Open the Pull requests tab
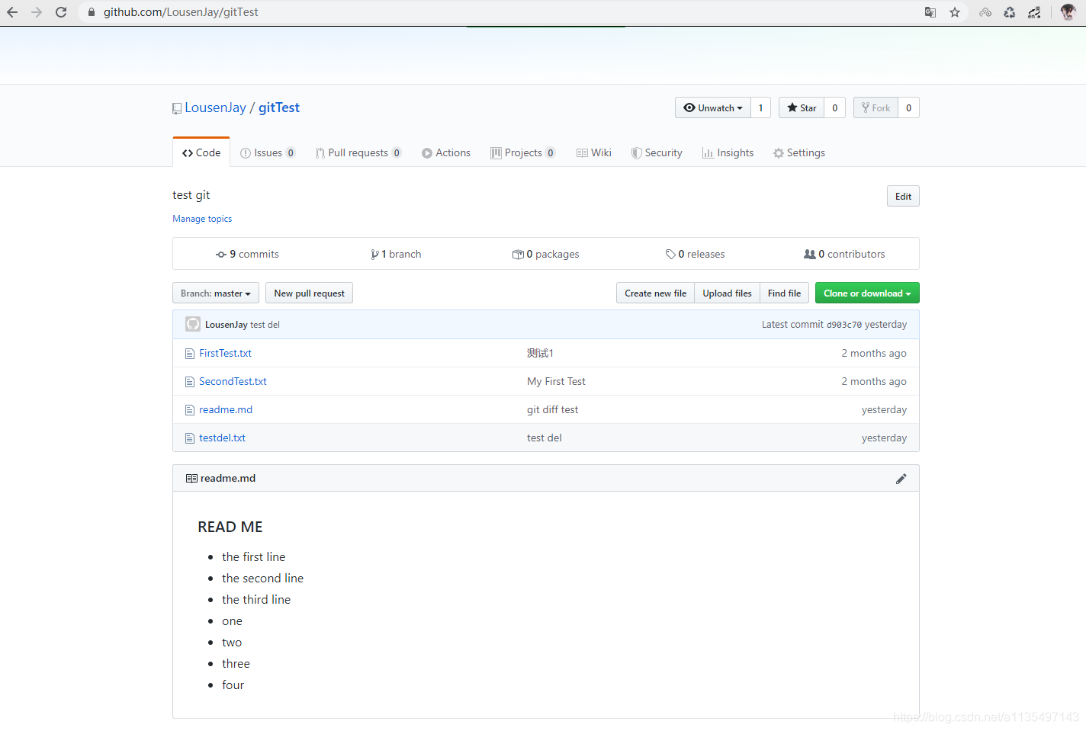1086x731 pixels. 358,152
